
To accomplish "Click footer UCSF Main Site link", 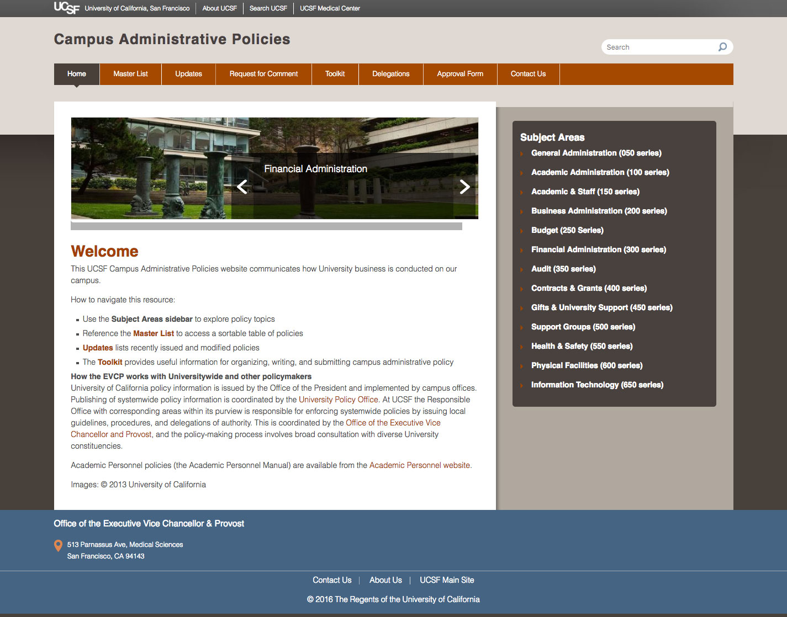I will (447, 580).
